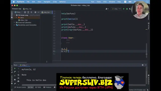Click the Run with Coverage icon
Viewport: 161px width, 91px height.
pyautogui.click(x=130, y=9)
